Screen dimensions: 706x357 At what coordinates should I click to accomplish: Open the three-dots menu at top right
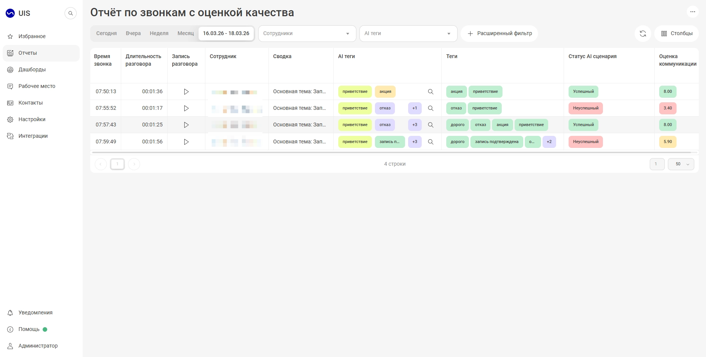[692, 12]
